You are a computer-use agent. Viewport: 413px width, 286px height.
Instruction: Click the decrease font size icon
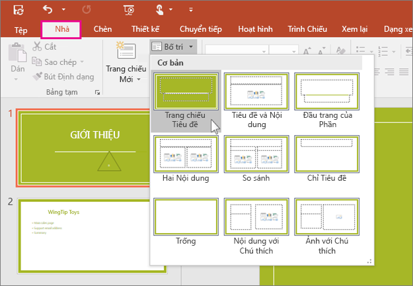tap(321, 50)
